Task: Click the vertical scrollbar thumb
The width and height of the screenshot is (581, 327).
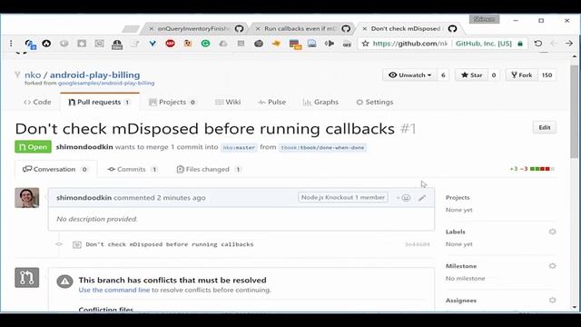Action: tap(575, 111)
